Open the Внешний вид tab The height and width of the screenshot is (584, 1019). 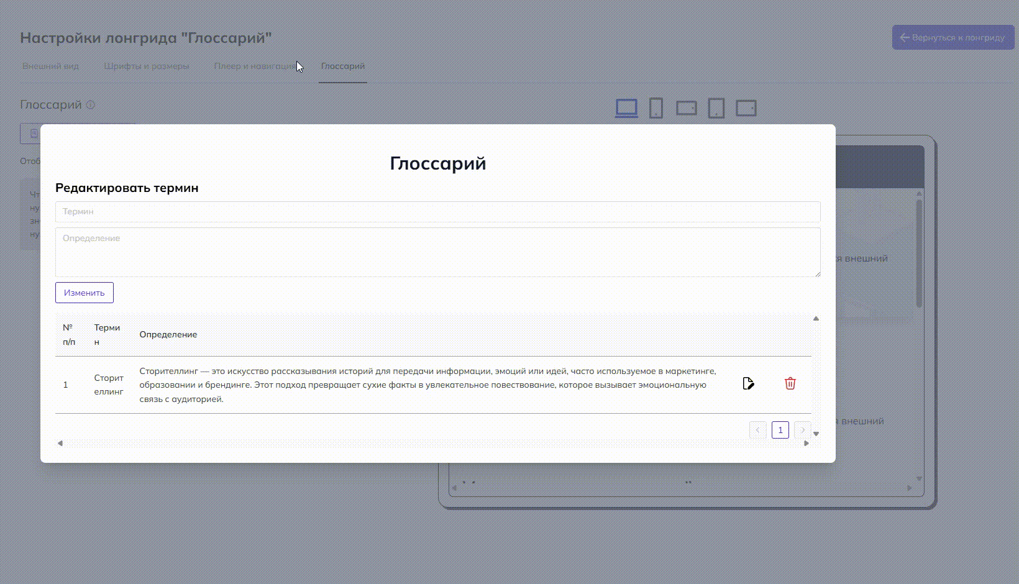pos(50,66)
